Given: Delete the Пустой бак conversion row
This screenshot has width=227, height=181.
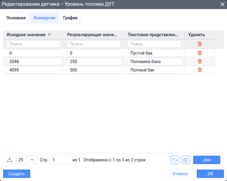Looking at the screenshot, I should coord(200,53).
